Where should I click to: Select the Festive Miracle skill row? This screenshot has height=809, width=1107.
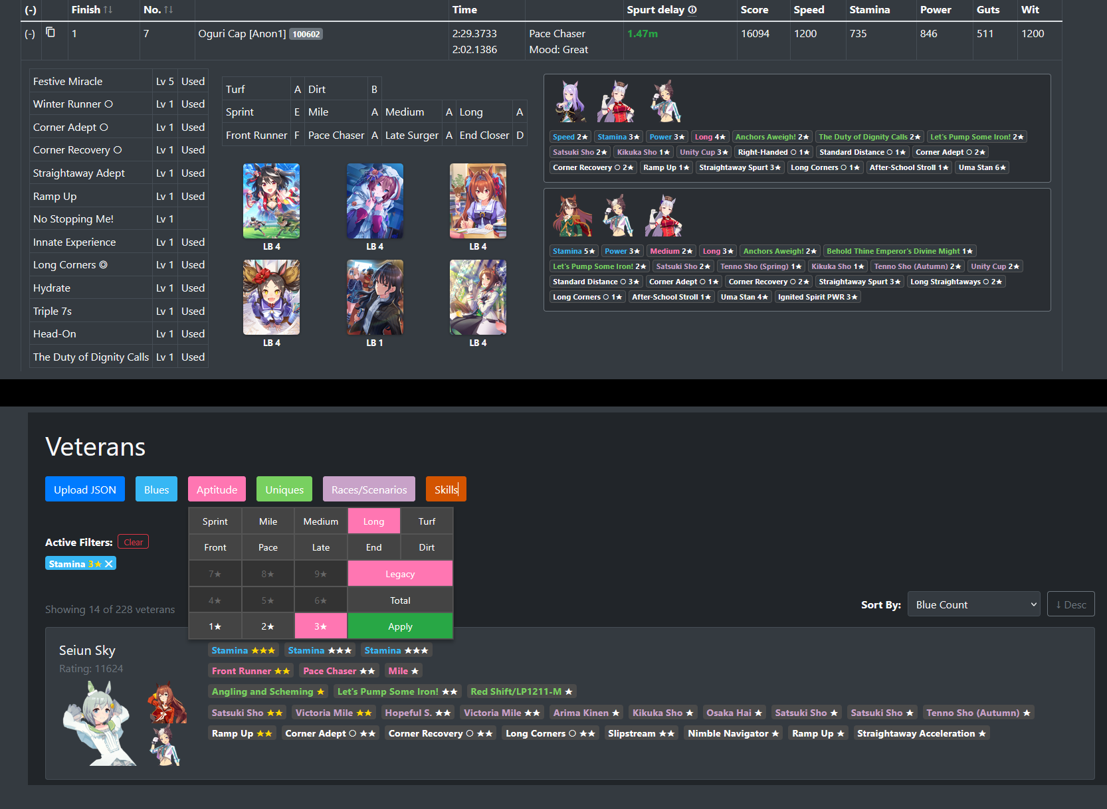click(x=119, y=81)
